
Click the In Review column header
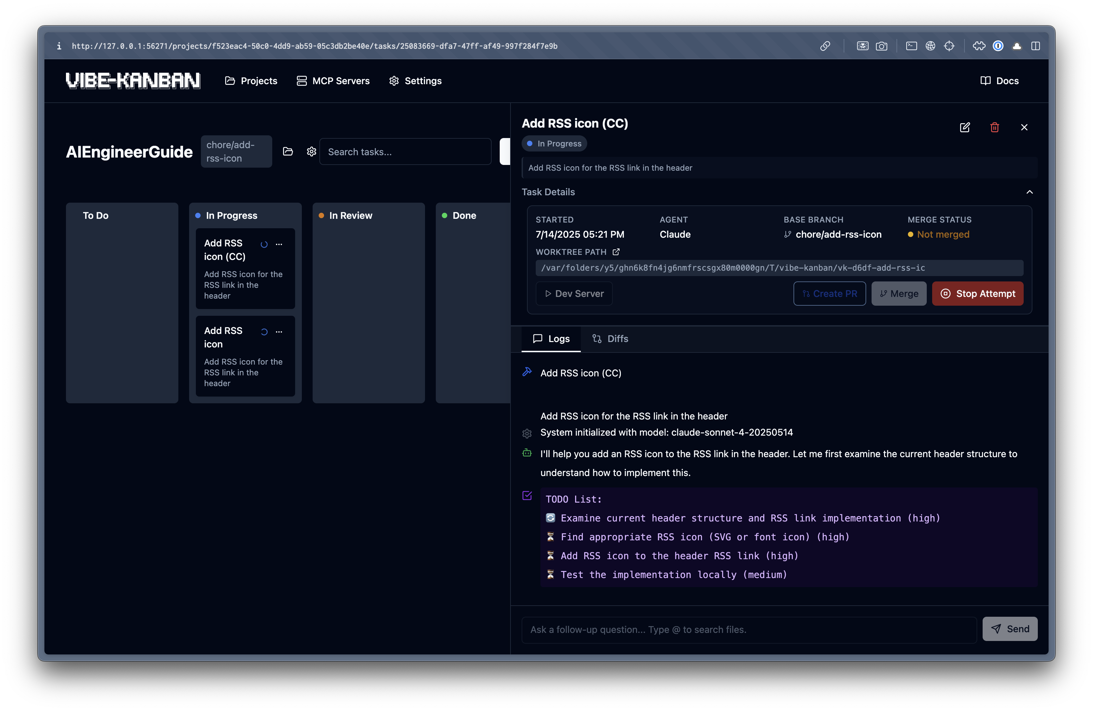click(350, 215)
